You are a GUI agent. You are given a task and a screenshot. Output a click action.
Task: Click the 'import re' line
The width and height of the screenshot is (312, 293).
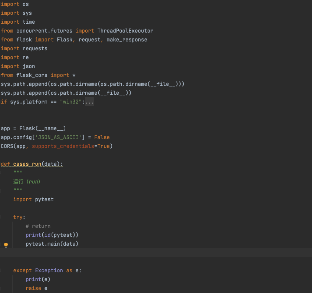coord(15,58)
